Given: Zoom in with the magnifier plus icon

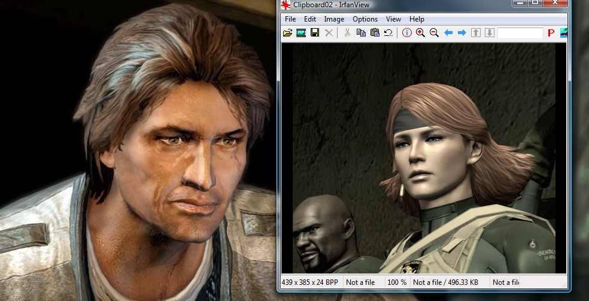Looking at the screenshot, I should 420,33.
